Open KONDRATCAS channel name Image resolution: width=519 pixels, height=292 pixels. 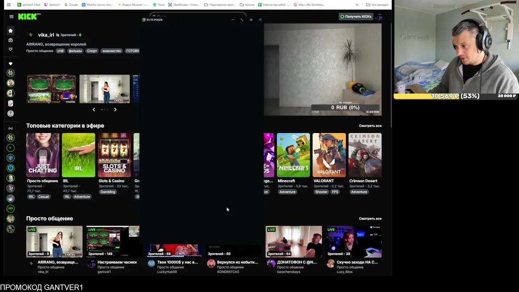click(228, 272)
